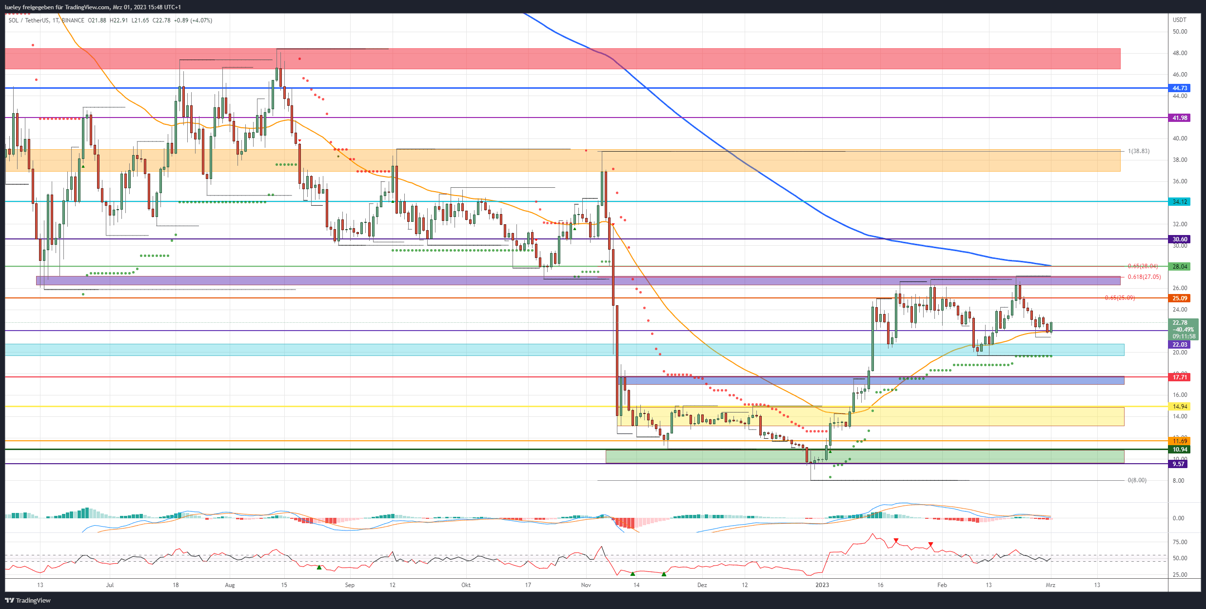Viewport: 1206px width, 609px height.
Task: Click the Aug label on the time axis
Action: [x=230, y=585]
